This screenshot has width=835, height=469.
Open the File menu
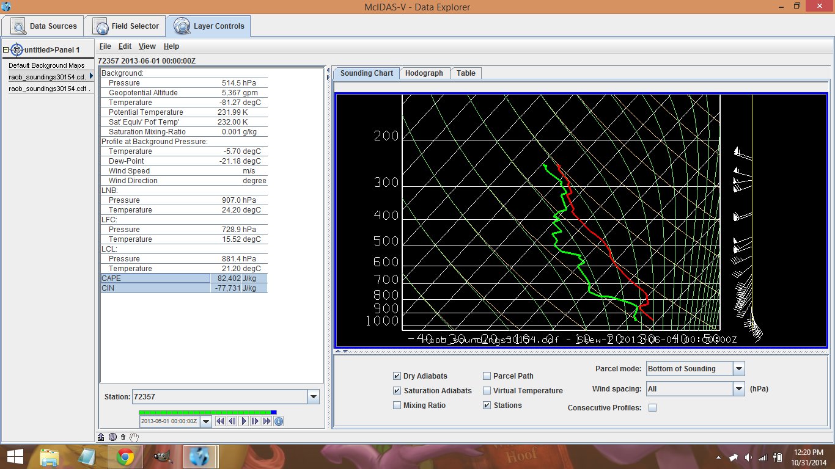click(105, 46)
